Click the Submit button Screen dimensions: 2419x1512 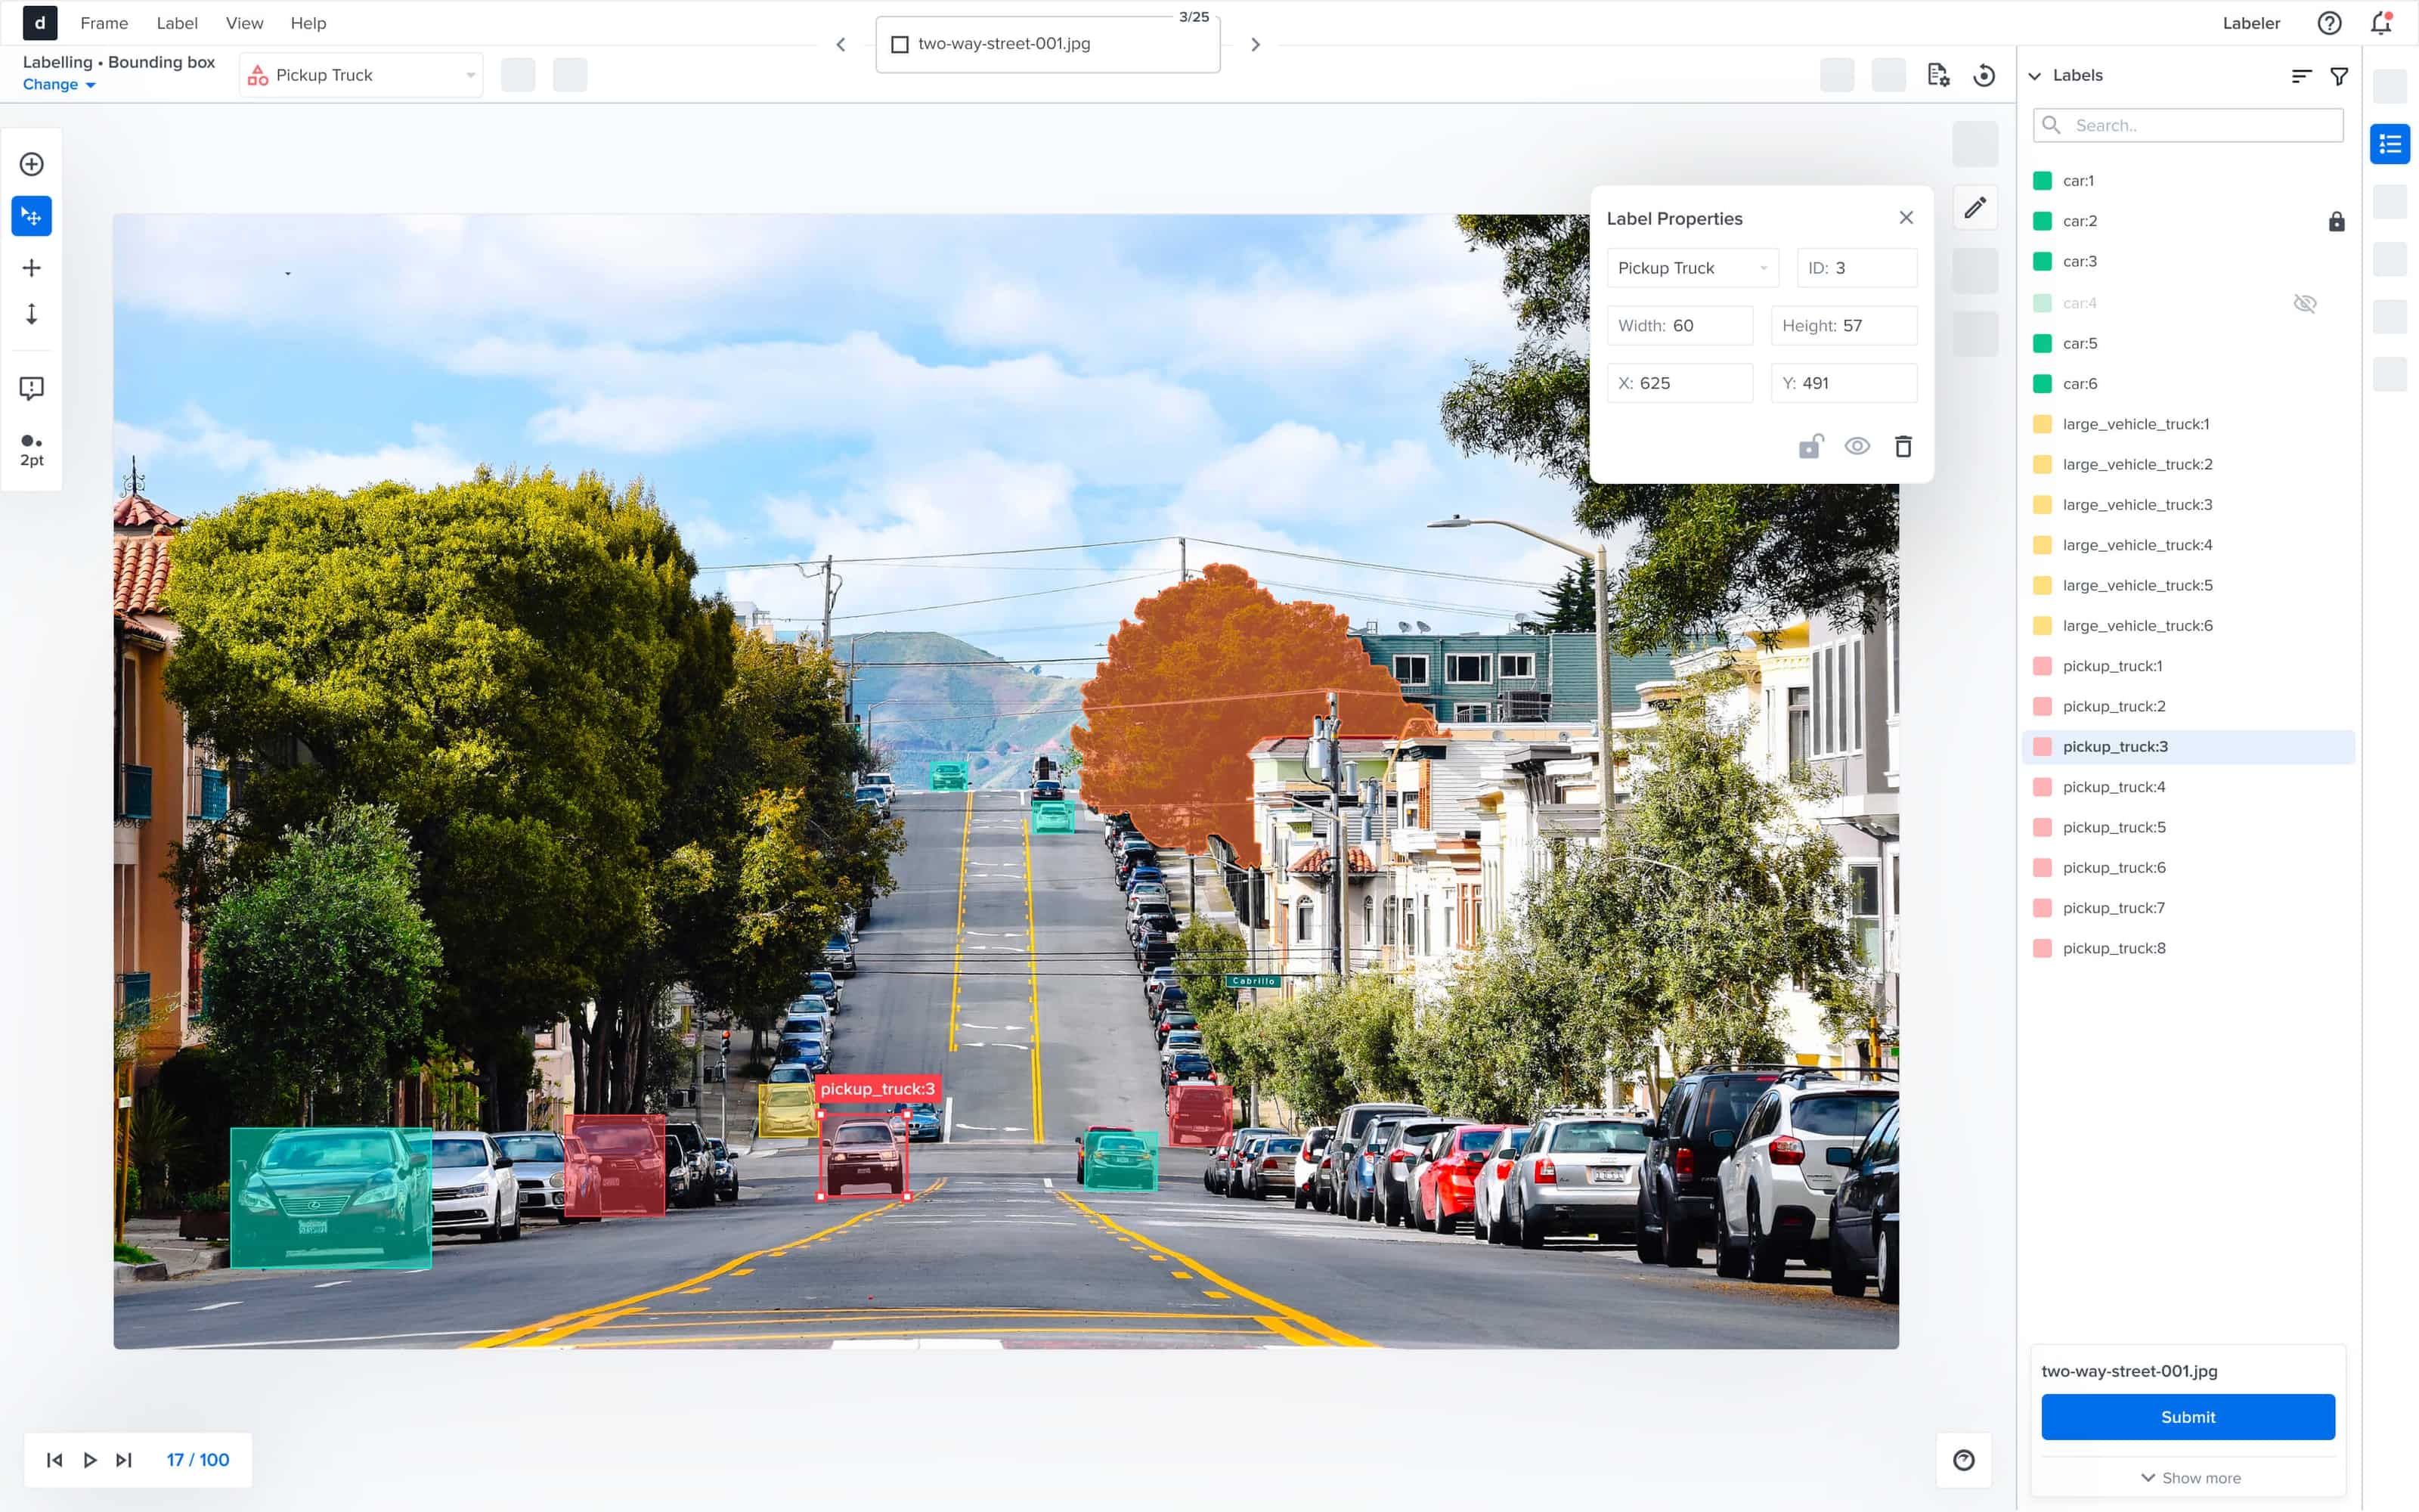tap(2188, 1416)
